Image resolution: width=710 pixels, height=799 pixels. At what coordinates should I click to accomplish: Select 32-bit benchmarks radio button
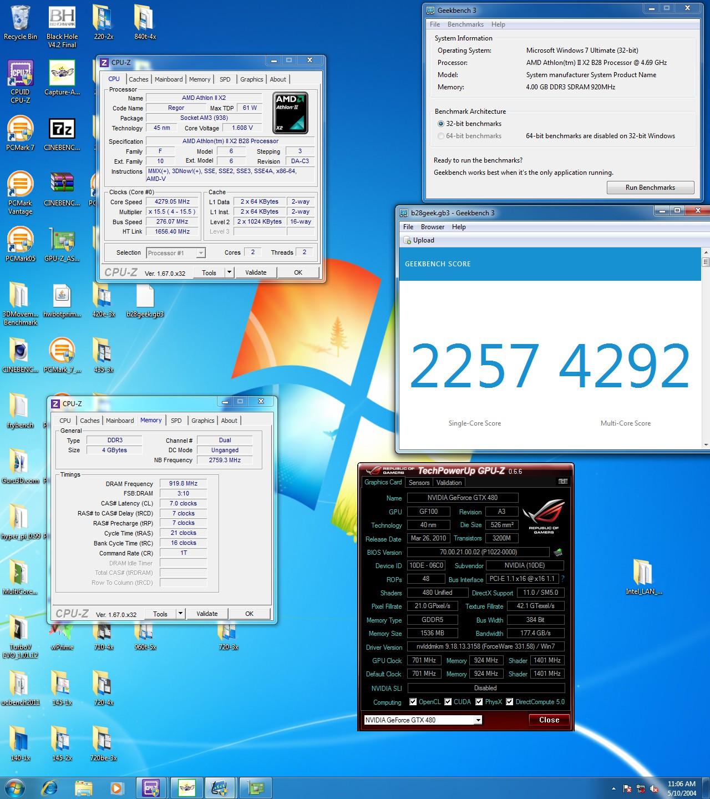point(441,124)
